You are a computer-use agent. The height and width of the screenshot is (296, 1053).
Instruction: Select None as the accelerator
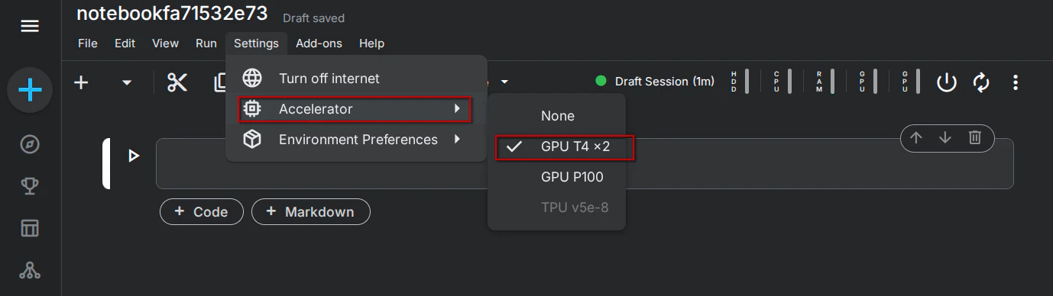pyautogui.click(x=556, y=116)
